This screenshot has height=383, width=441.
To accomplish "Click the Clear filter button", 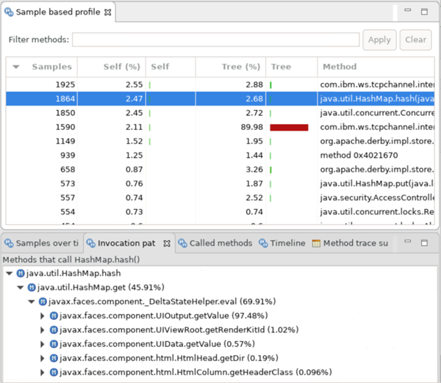I will (x=415, y=40).
